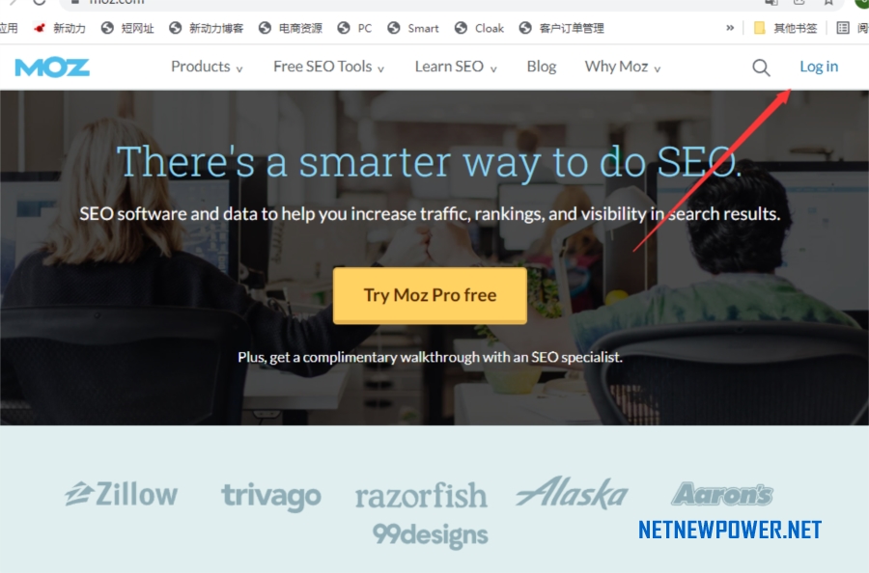This screenshot has width=869, height=573.
Task: Expand the Products dropdown menu
Action: (207, 67)
